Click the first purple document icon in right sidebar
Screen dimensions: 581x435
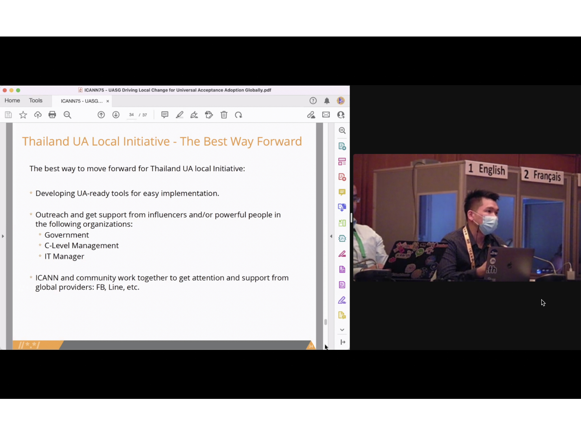point(342,269)
